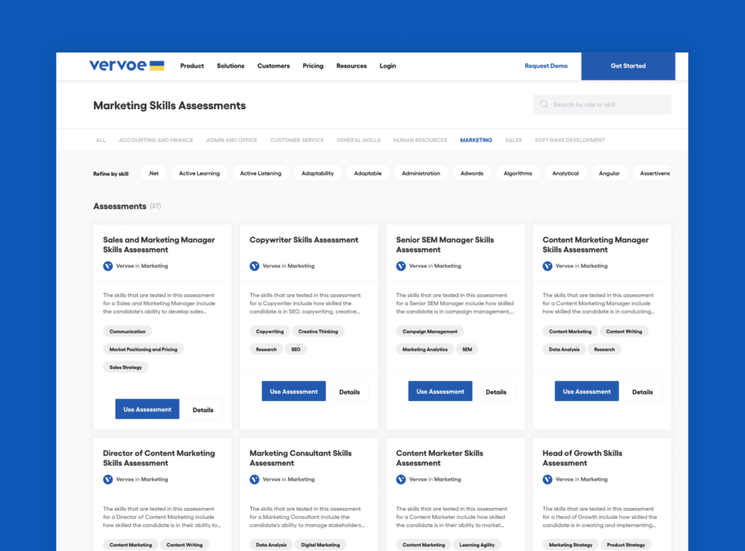The height and width of the screenshot is (551, 745).
Task: Click the SEO tag
Action: click(295, 349)
